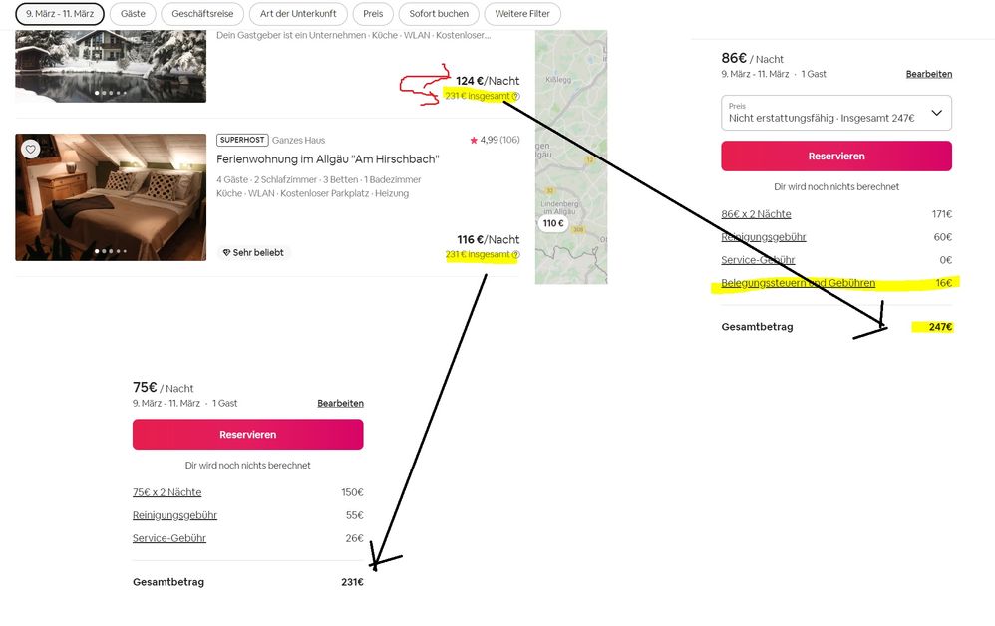Screen dimensions: 995x626
Task: Open the Art der Unterkunft filter
Action: pos(298,14)
